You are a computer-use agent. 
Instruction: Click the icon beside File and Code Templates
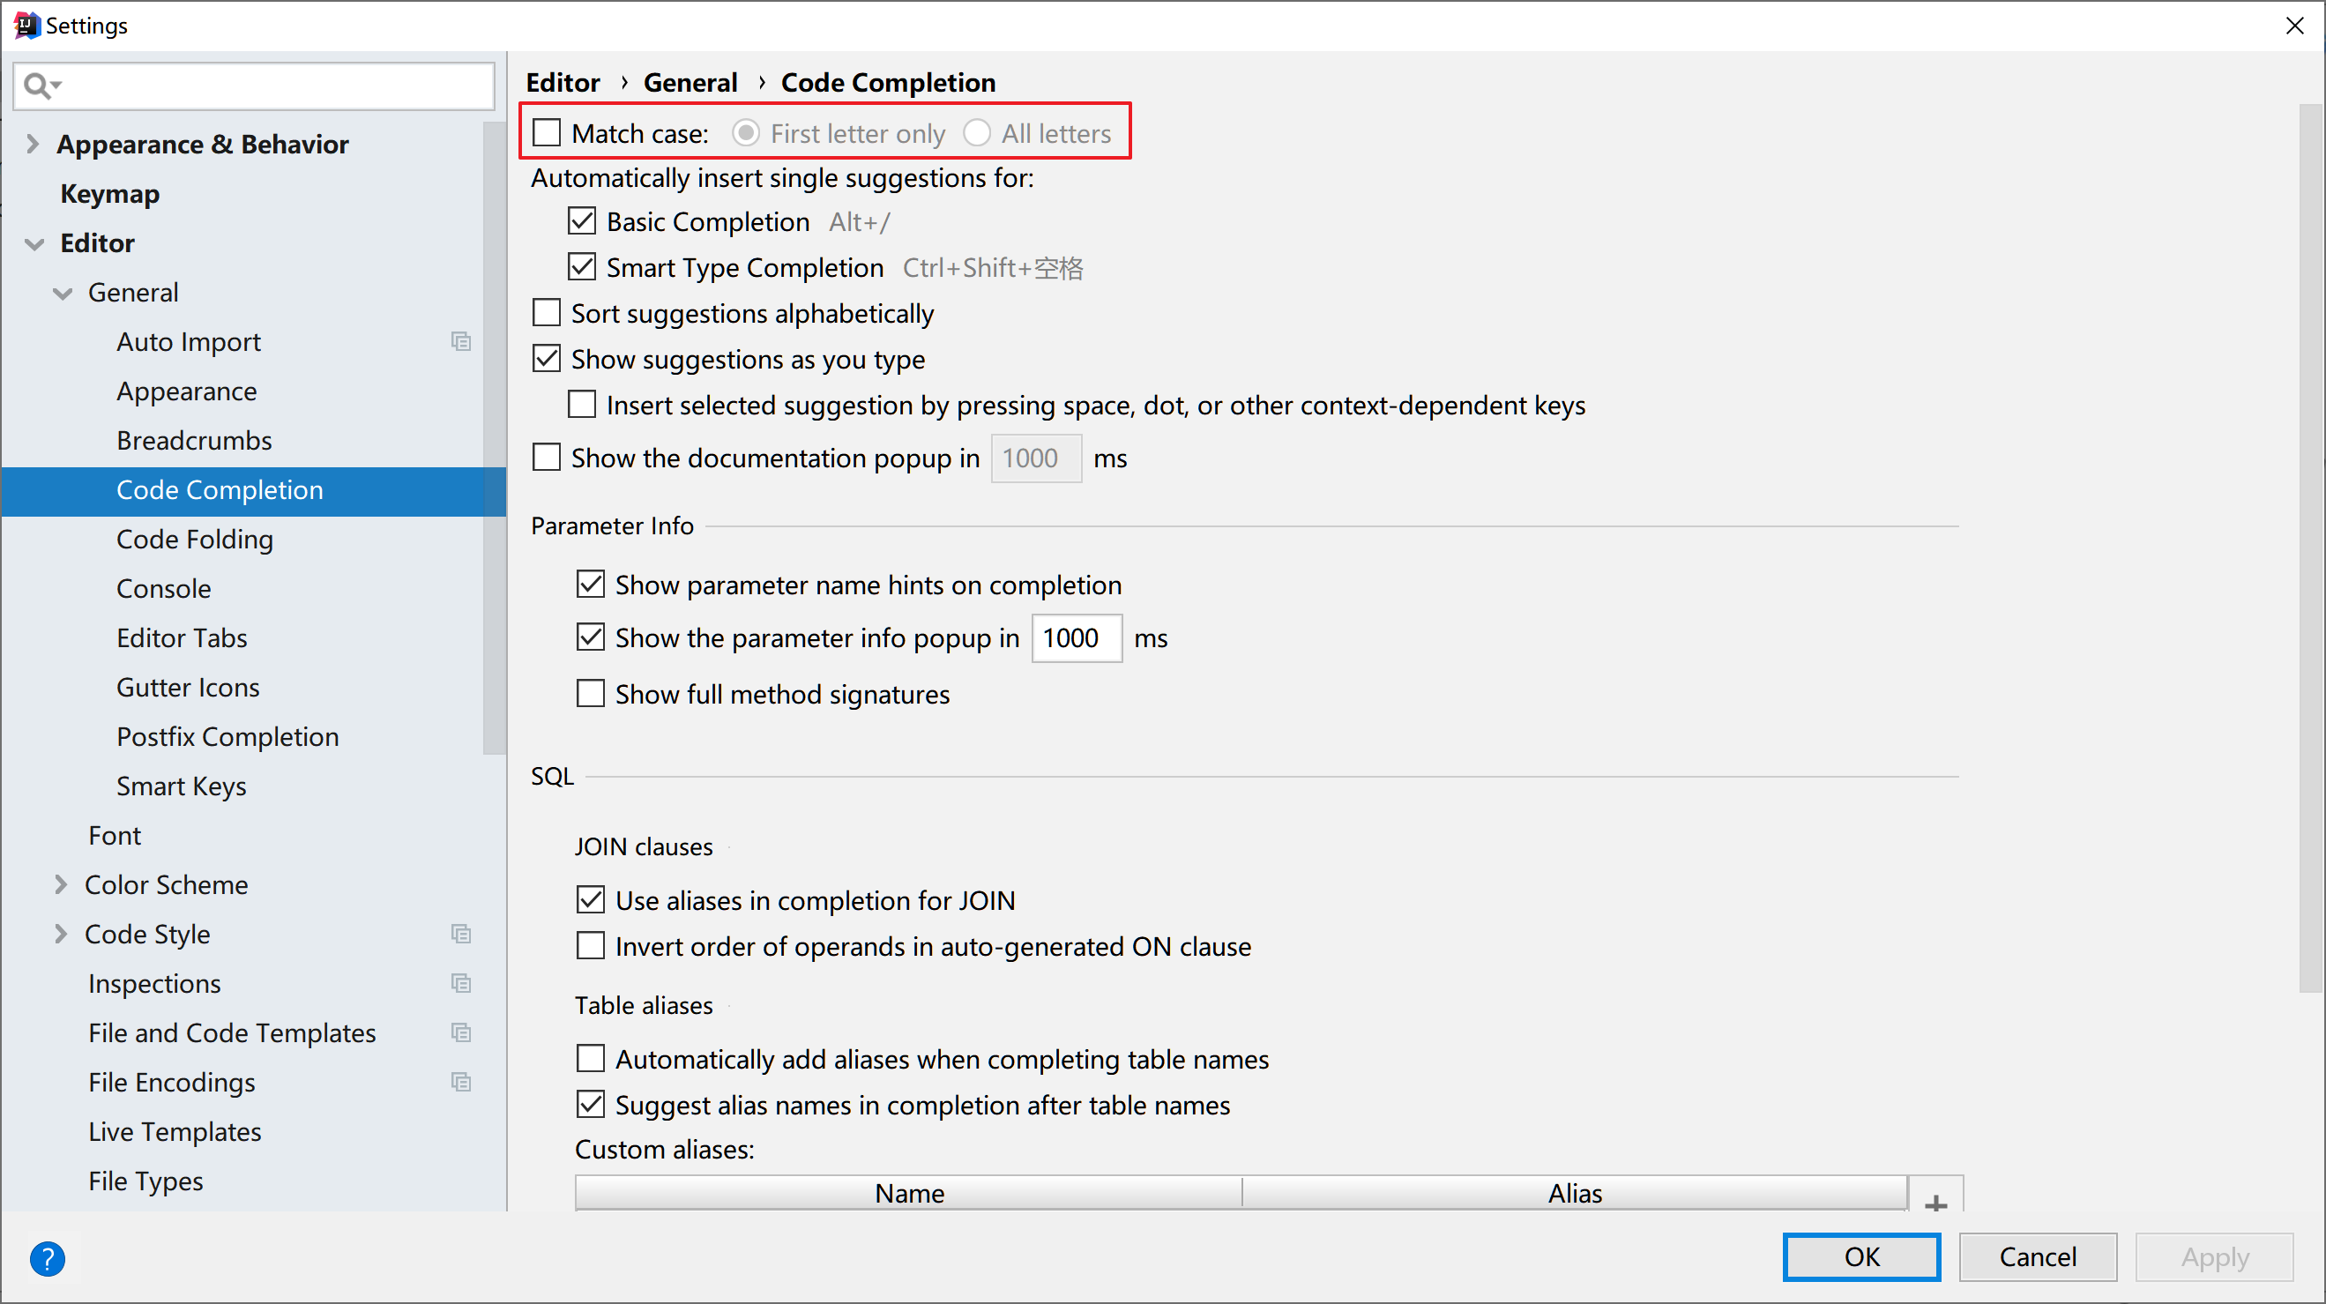pos(460,1032)
